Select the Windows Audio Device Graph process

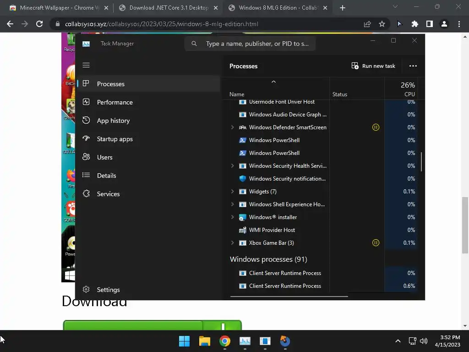point(320,114)
